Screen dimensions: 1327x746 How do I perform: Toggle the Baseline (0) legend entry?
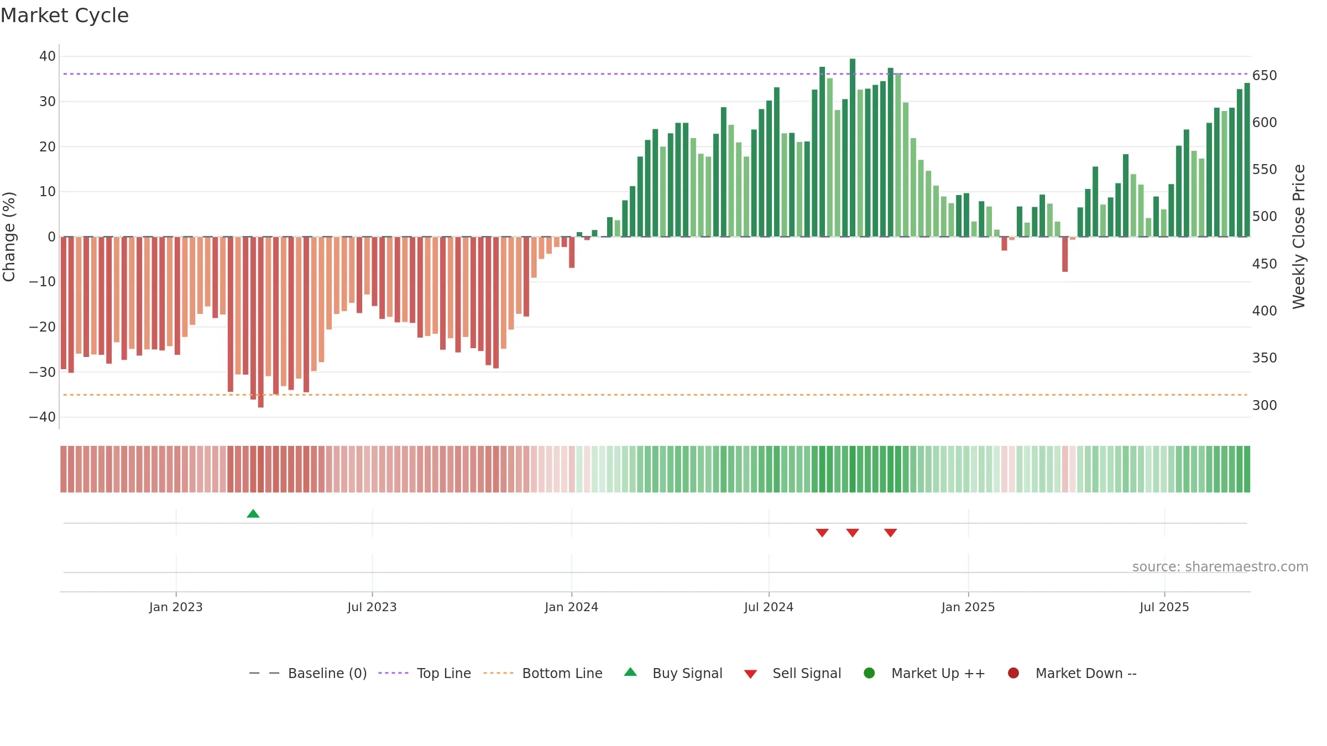pos(308,673)
